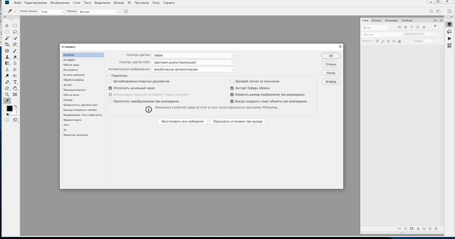
Task: Open the 'Размер образца' Точка dropdown
Action: click(x=51, y=12)
